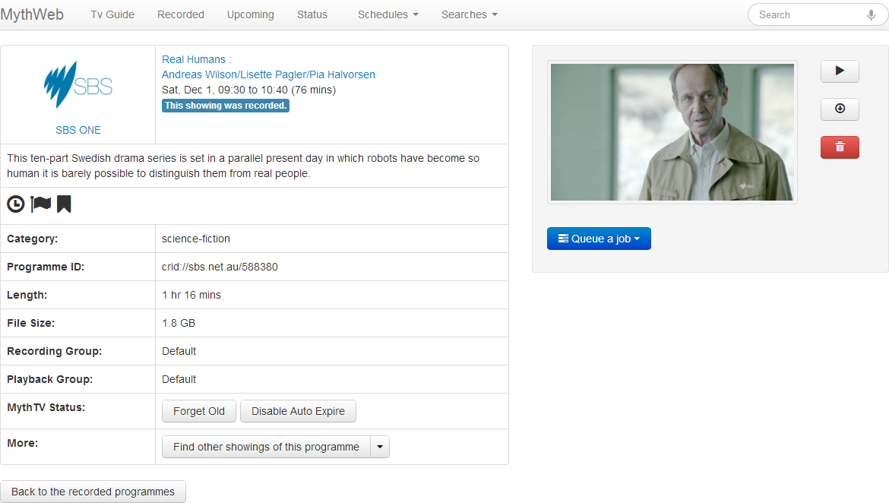889x503 pixels.
Task: Expand the arrow beside Find other showings
Action: click(x=380, y=447)
